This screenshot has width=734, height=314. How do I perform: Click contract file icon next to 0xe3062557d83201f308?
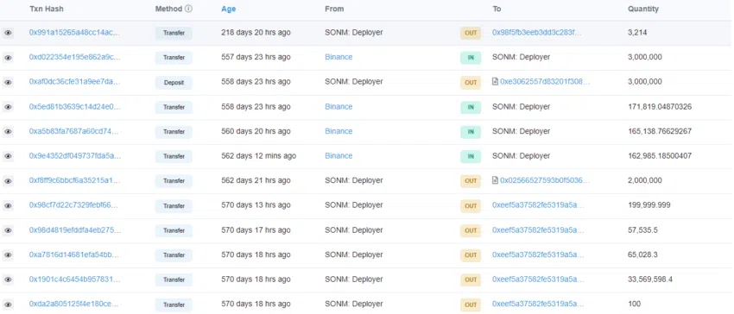point(496,82)
